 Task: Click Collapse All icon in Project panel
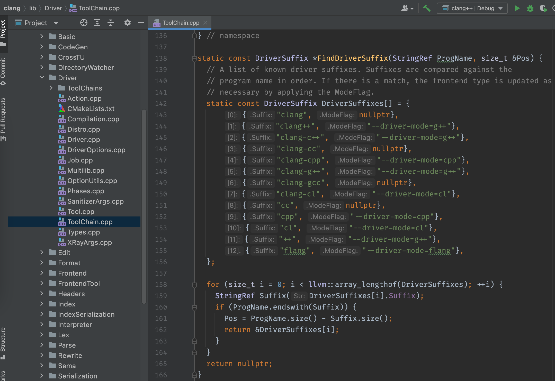click(x=111, y=23)
